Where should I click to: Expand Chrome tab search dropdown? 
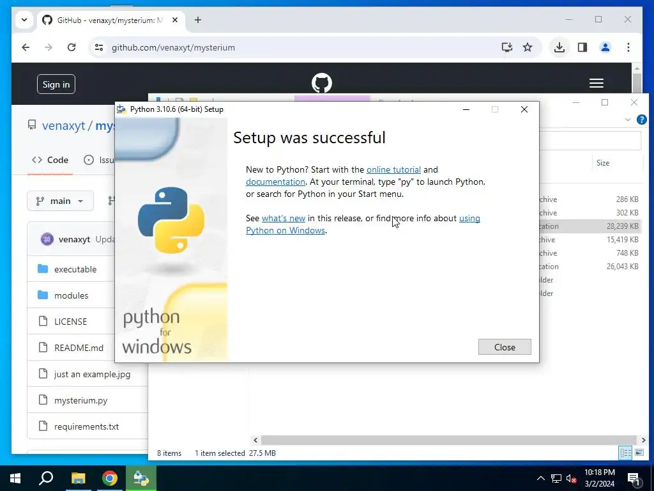point(24,20)
